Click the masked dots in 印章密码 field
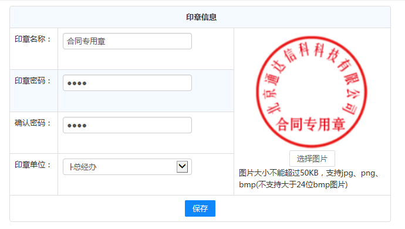 (77, 83)
